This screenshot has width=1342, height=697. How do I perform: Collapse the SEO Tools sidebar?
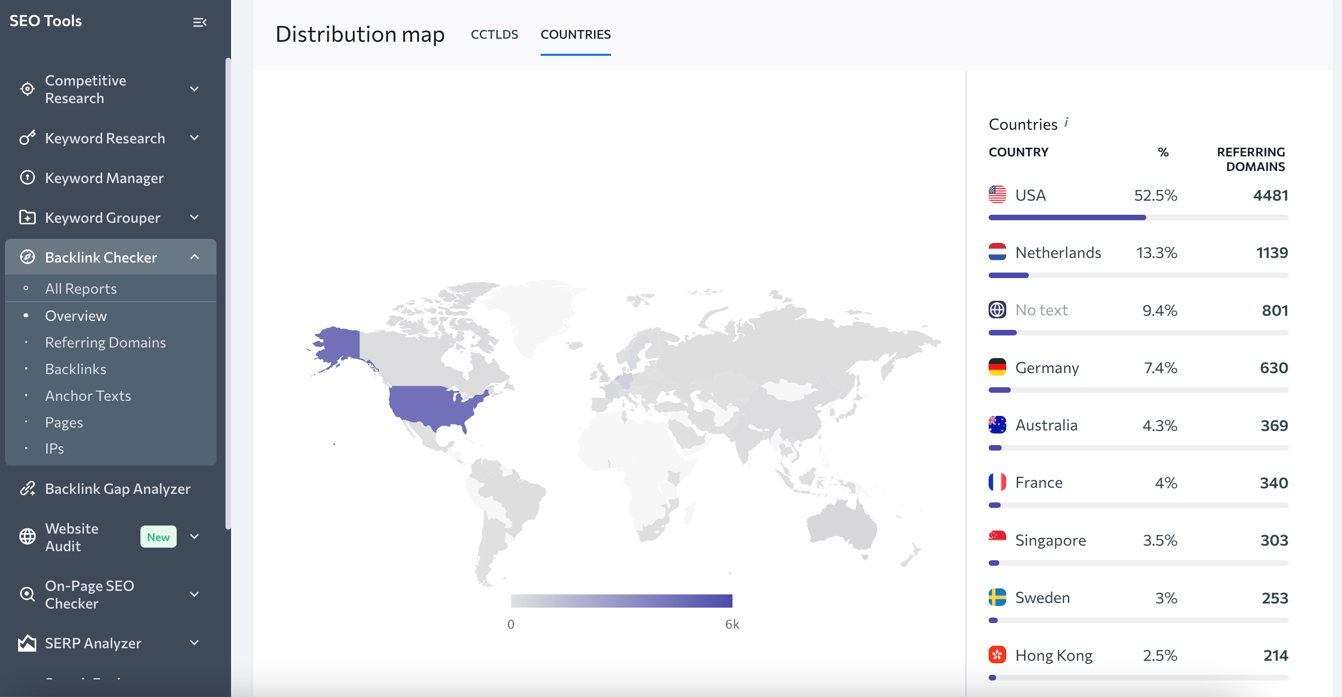[200, 22]
